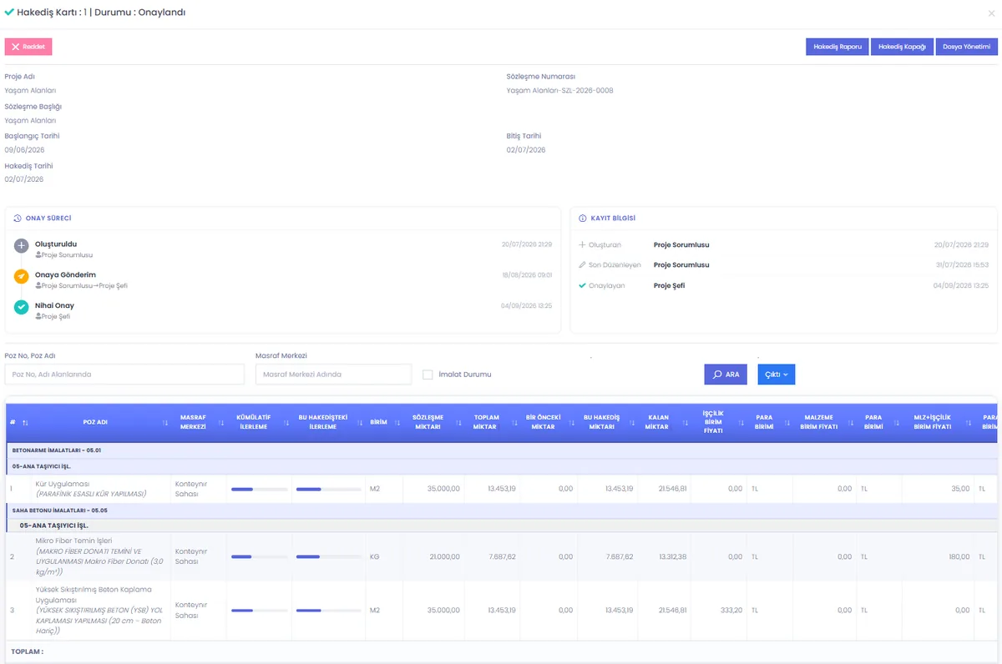1002x664 pixels.
Task: Click the Kayıt Bilgisi info icon
Action: tap(583, 219)
